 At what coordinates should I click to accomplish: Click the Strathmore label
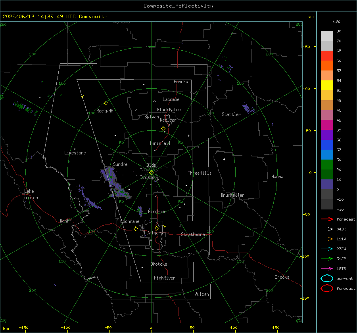pyautogui.click(x=193, y=234)
